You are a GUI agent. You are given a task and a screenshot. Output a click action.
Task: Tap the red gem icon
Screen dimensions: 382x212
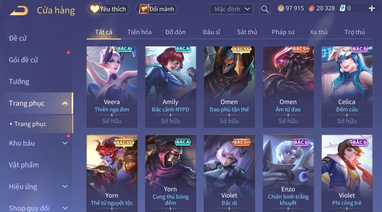(x=311, y=8)
